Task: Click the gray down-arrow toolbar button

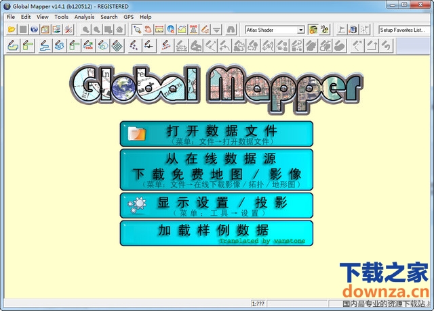Action: pos(216,29)
